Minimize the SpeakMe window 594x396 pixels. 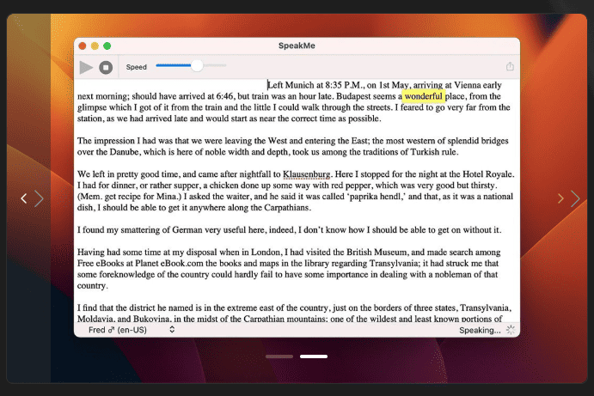pyautogui.click(x=95, y=46)
